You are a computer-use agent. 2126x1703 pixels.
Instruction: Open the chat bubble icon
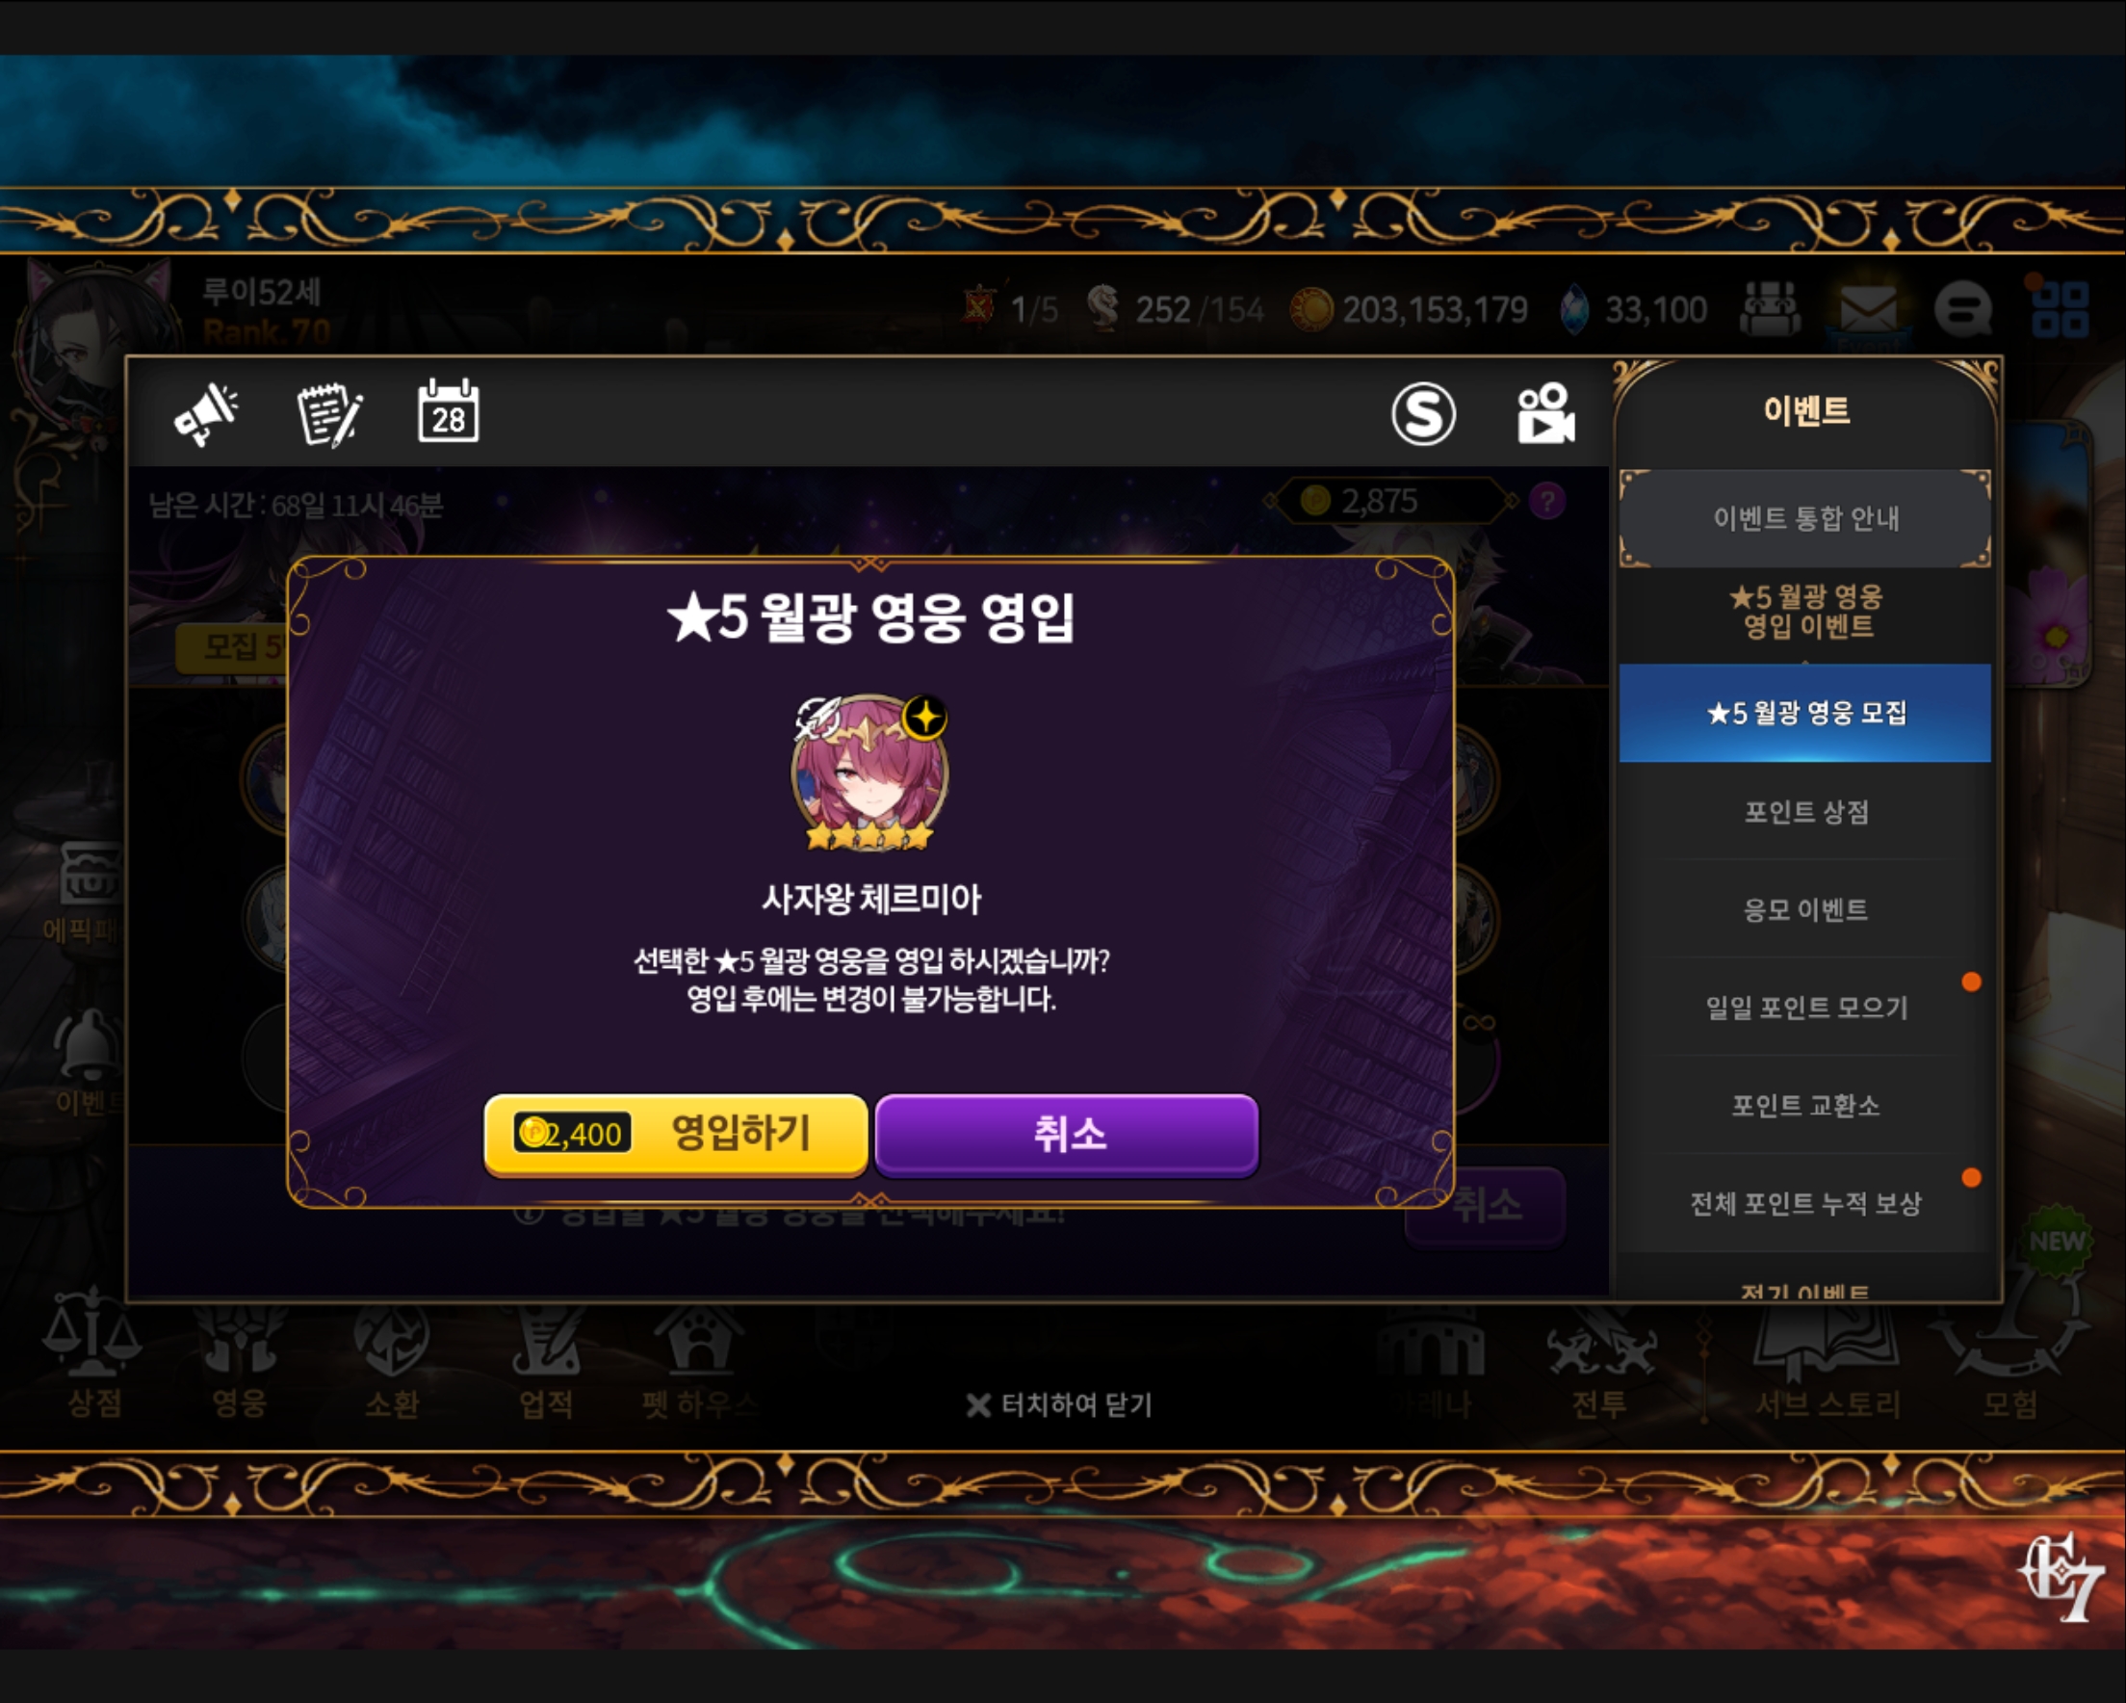pyautogui.click(x=1963, y=310)
